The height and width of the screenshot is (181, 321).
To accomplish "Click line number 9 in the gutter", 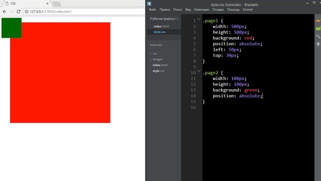I will pyautogui.click(x=195, y=67).
